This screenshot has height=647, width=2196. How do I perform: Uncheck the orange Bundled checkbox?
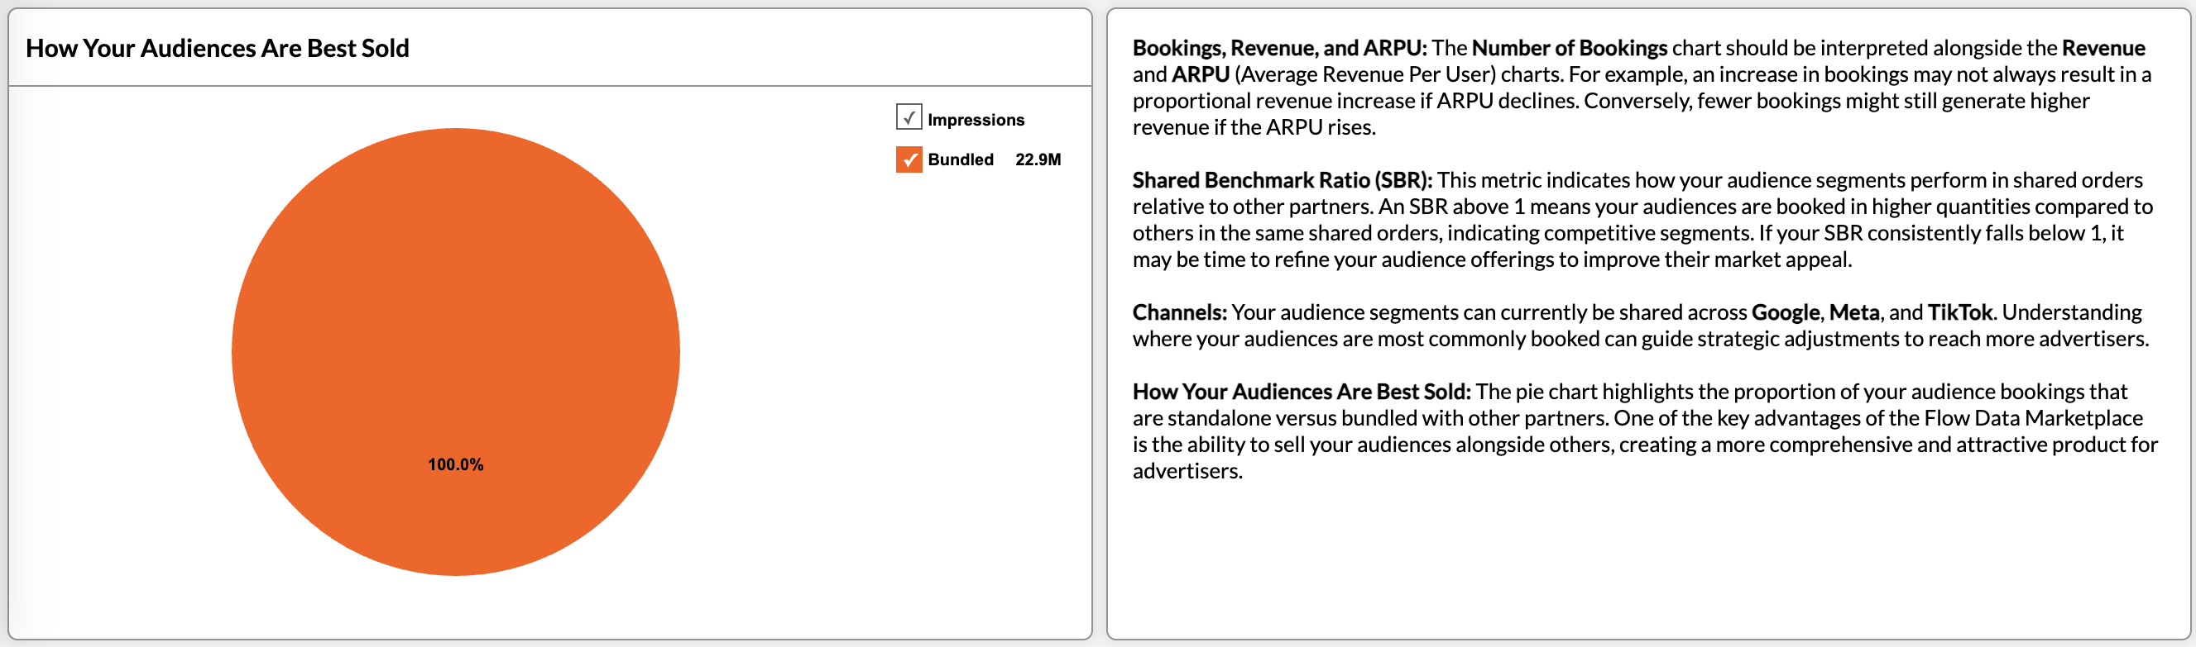click(909, 159)
